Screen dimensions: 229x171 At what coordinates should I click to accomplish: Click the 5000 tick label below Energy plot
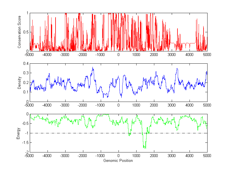(x=207, y=156)
